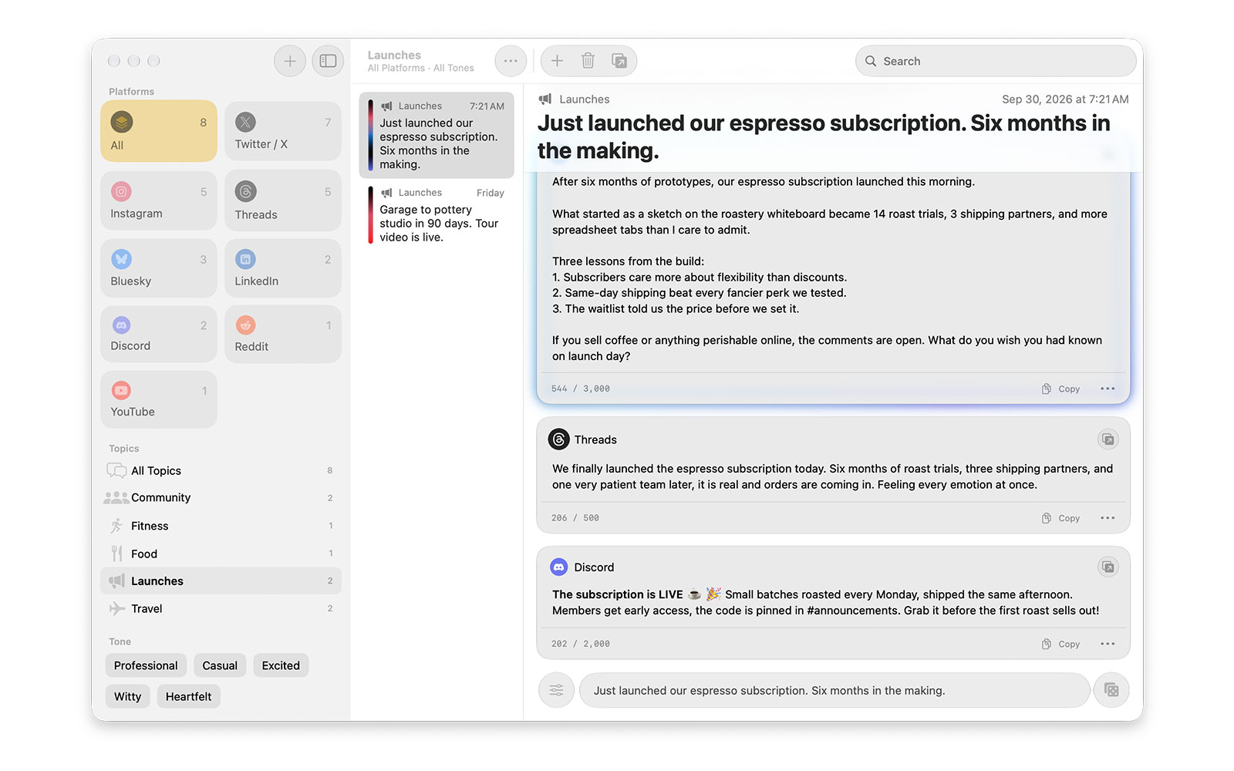Create a new post with toolbar plus
The width and height of the screenshot is (1234, 771).
(x=558, y=61)
